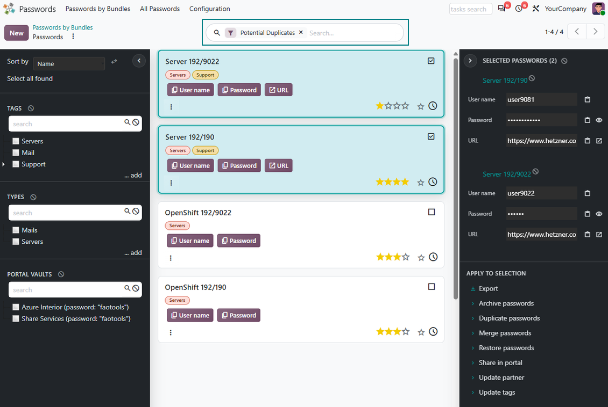Open activity clock on Server 192/9022 card
The height and width of the screenshot is (407, 608).
tap(433, 106)
